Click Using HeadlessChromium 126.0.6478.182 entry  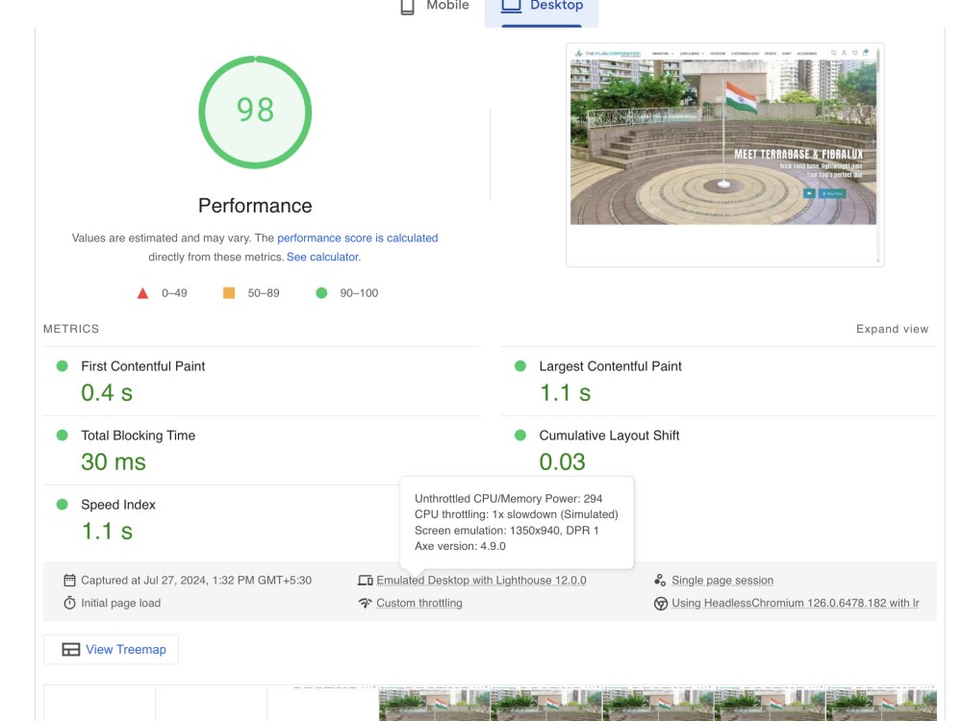[x=796, y=604]
